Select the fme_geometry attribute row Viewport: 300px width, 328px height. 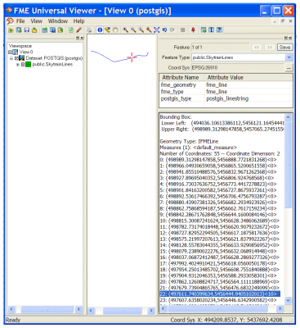tap(226, 85)
